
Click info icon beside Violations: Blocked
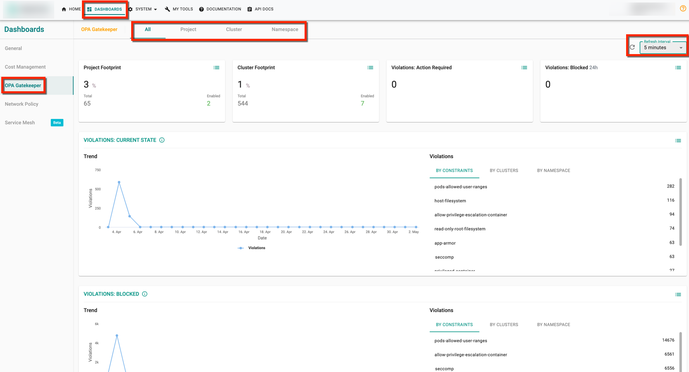coord(145,294)
